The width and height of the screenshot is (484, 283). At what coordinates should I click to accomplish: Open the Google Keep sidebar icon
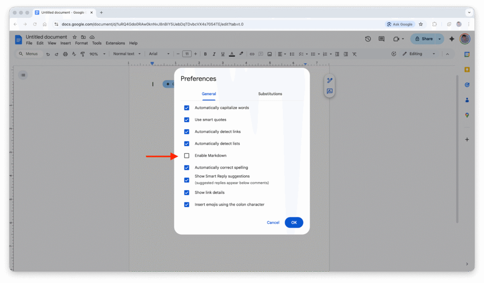point(467,70)
